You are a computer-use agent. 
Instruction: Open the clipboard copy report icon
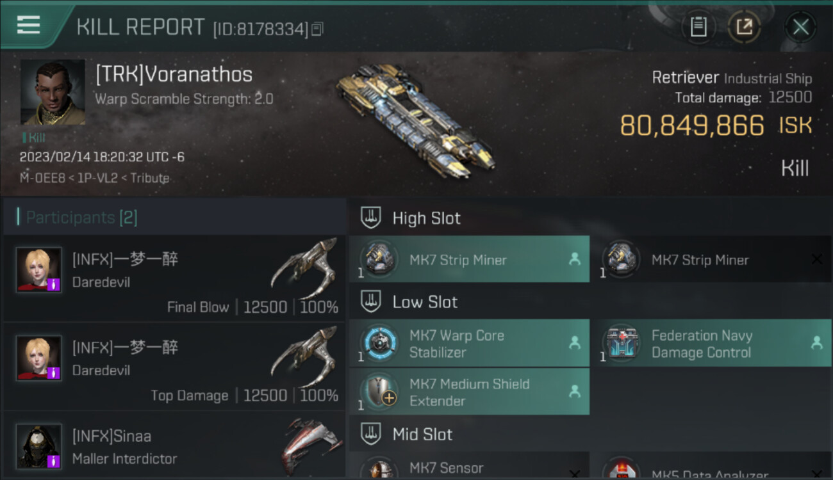pyautogui.click(x=698, y=27)
